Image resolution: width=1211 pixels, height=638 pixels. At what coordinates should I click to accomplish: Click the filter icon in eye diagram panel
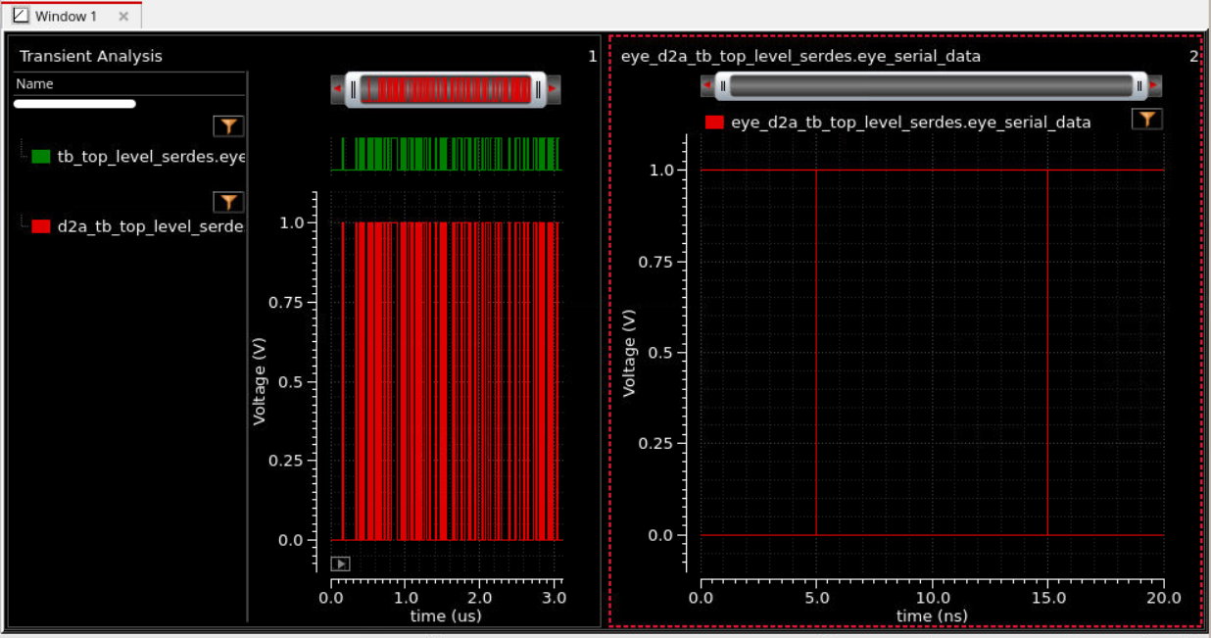pyautogui.click(x=1147, y=120)
